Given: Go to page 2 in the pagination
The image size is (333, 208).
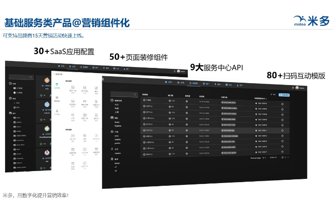Looking at the screenshot, I should [x=285, y=158].
